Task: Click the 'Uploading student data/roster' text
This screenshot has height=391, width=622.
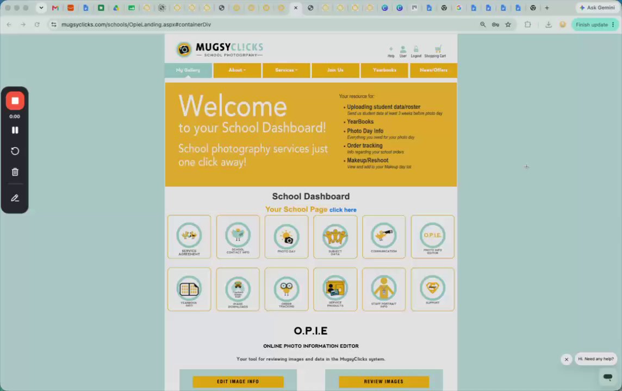Action: [x=384, y=107]
